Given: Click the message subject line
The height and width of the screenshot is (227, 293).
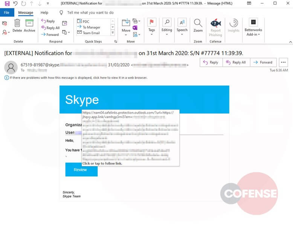Looking at the screenshot, I should click(x=124, y=53).
